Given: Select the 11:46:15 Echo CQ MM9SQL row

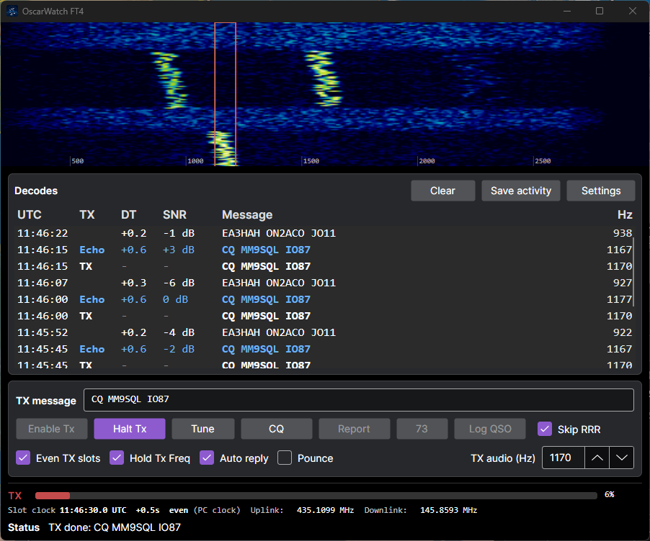Looking at the screenshot, I should point(324,250).
